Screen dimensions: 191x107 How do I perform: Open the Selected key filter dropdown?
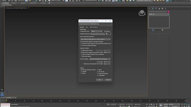coord(174,104)
